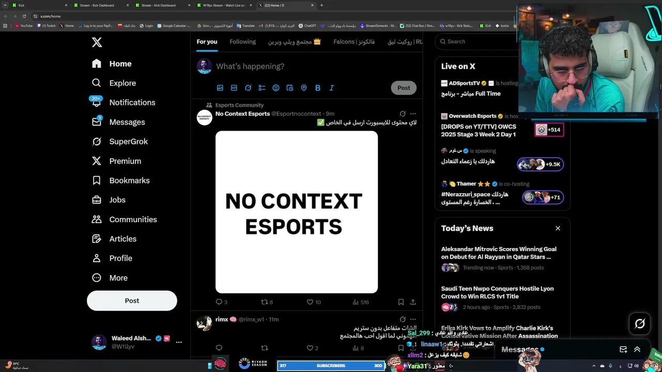
Task: Reply to the No Context Esports post
Action: point(221,302)
